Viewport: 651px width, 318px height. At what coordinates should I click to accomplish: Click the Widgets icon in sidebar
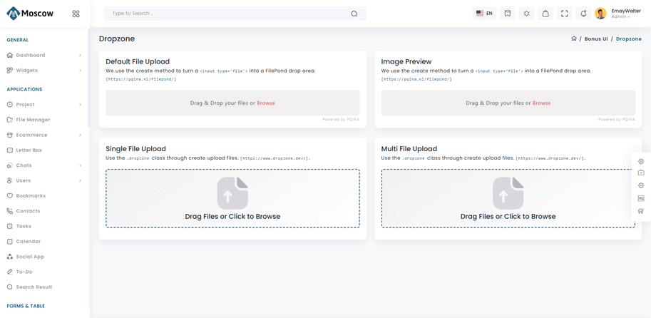click(x=10, y=71)
